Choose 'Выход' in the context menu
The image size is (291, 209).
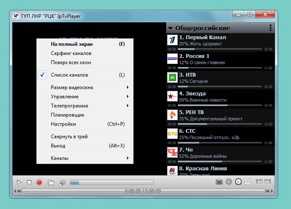[x=58, y=146]
